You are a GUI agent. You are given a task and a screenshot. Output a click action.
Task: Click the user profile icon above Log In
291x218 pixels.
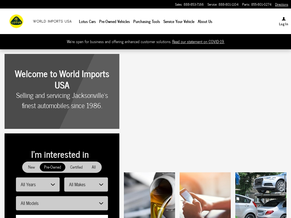click(284, 19)
